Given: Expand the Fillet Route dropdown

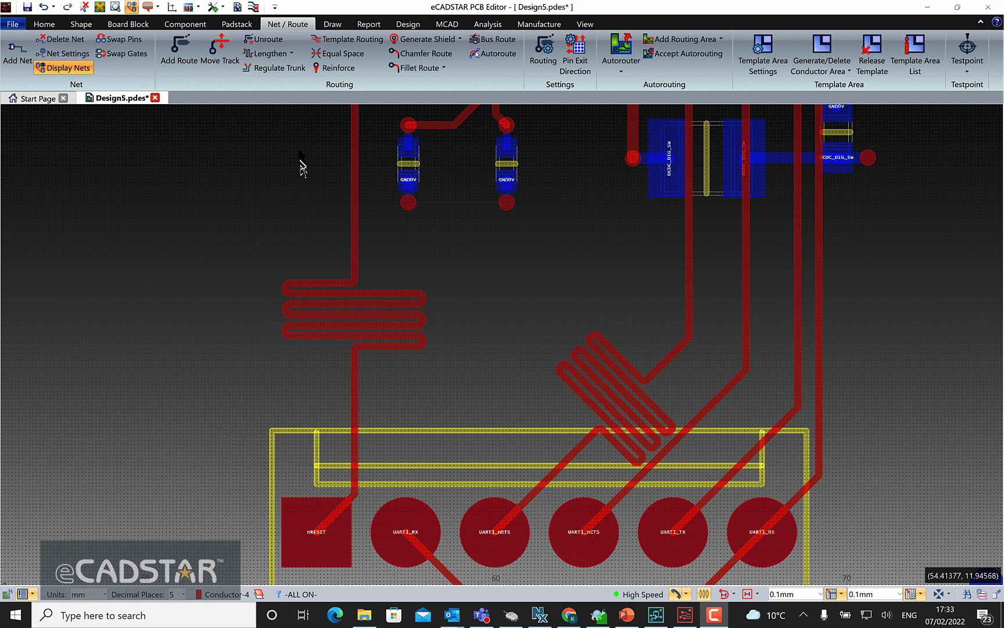Looking at the screenshot, I should pos(444,68).
